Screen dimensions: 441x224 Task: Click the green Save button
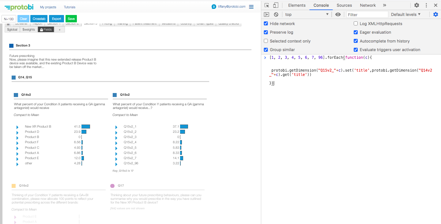tap(71, 18)
